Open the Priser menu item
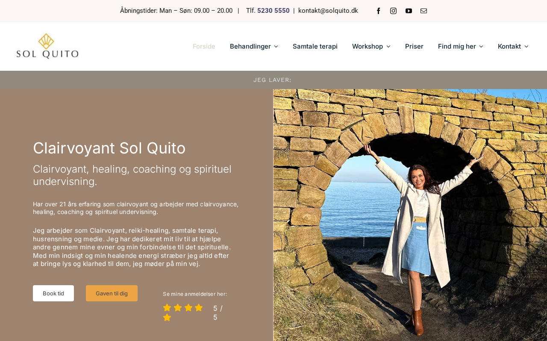 (x=414, y=46)
